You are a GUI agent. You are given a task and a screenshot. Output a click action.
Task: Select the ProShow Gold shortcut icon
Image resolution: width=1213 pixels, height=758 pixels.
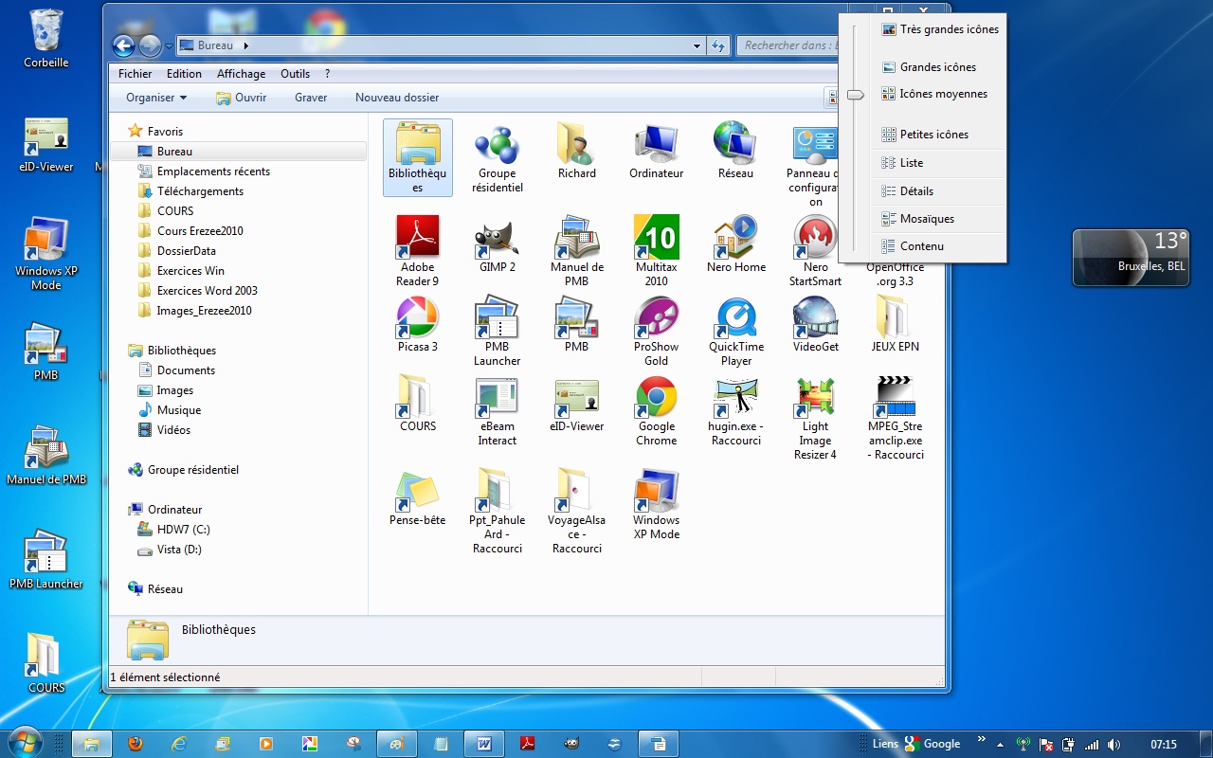(x=656, y=331)
